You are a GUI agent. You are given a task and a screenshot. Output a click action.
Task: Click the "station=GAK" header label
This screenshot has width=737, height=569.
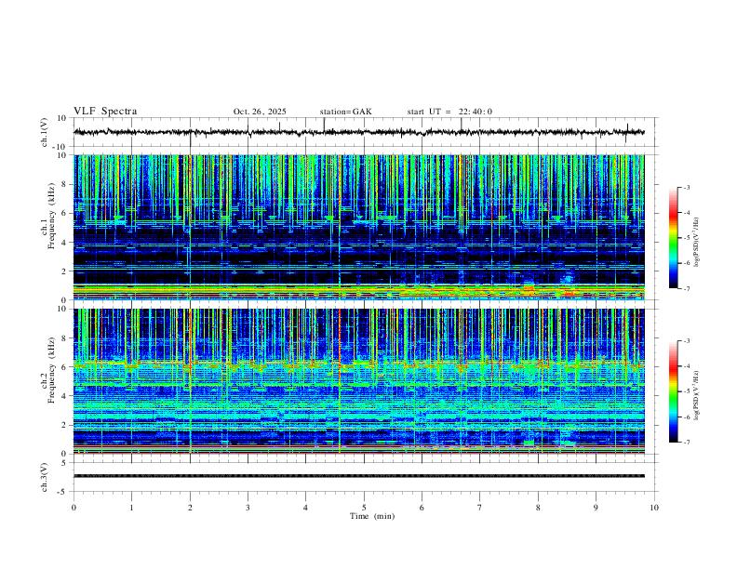pos(345,112)
